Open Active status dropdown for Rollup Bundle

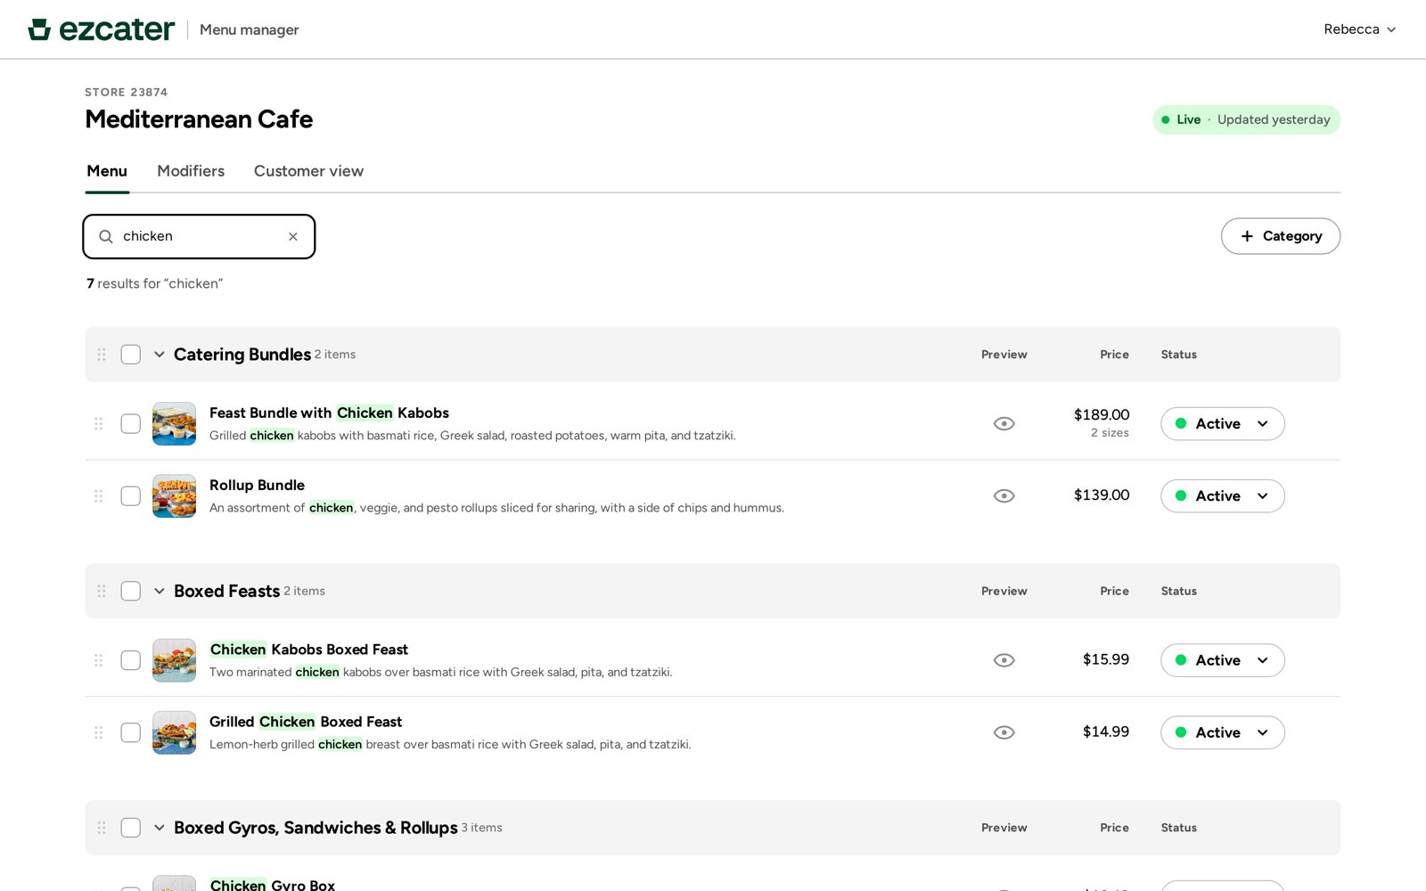tap(1223, 496)
